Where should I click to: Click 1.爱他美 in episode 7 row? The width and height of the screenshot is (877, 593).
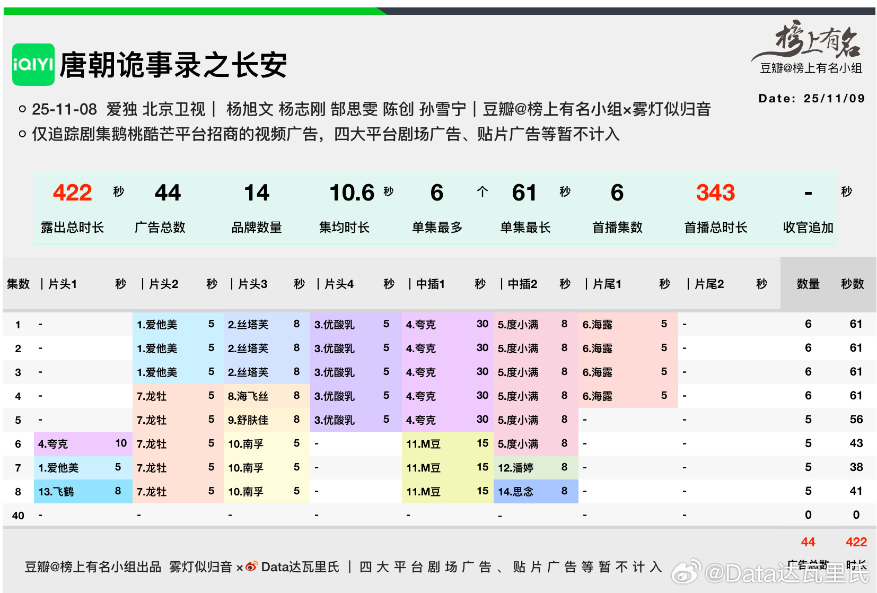point(58,468)
